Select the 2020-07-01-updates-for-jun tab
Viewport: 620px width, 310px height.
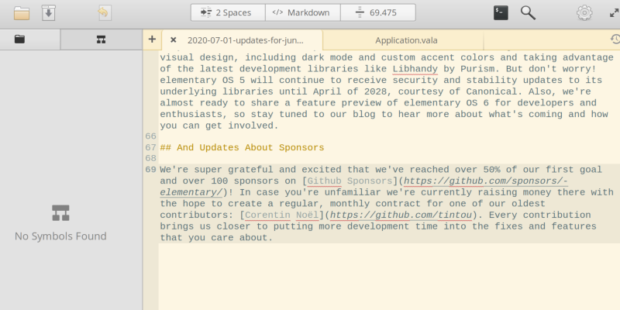pos(245,40)
